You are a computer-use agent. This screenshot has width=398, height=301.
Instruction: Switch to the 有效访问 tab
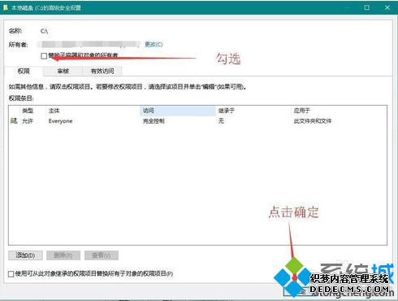point(102,71)
